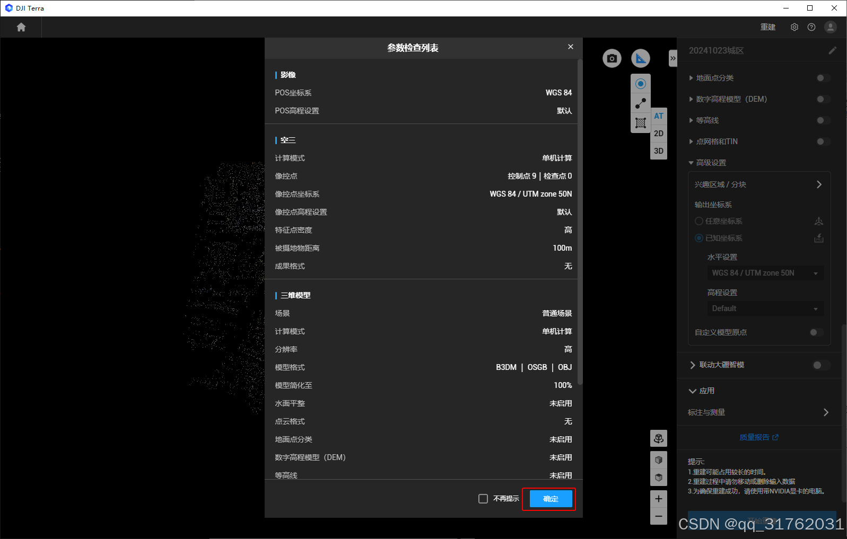Collapse the 高级设置 section

[x=691, y=163]
